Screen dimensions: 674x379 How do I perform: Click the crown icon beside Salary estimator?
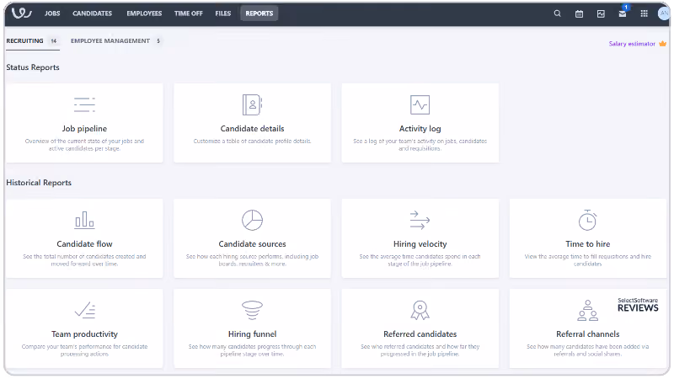coord(662,44)
